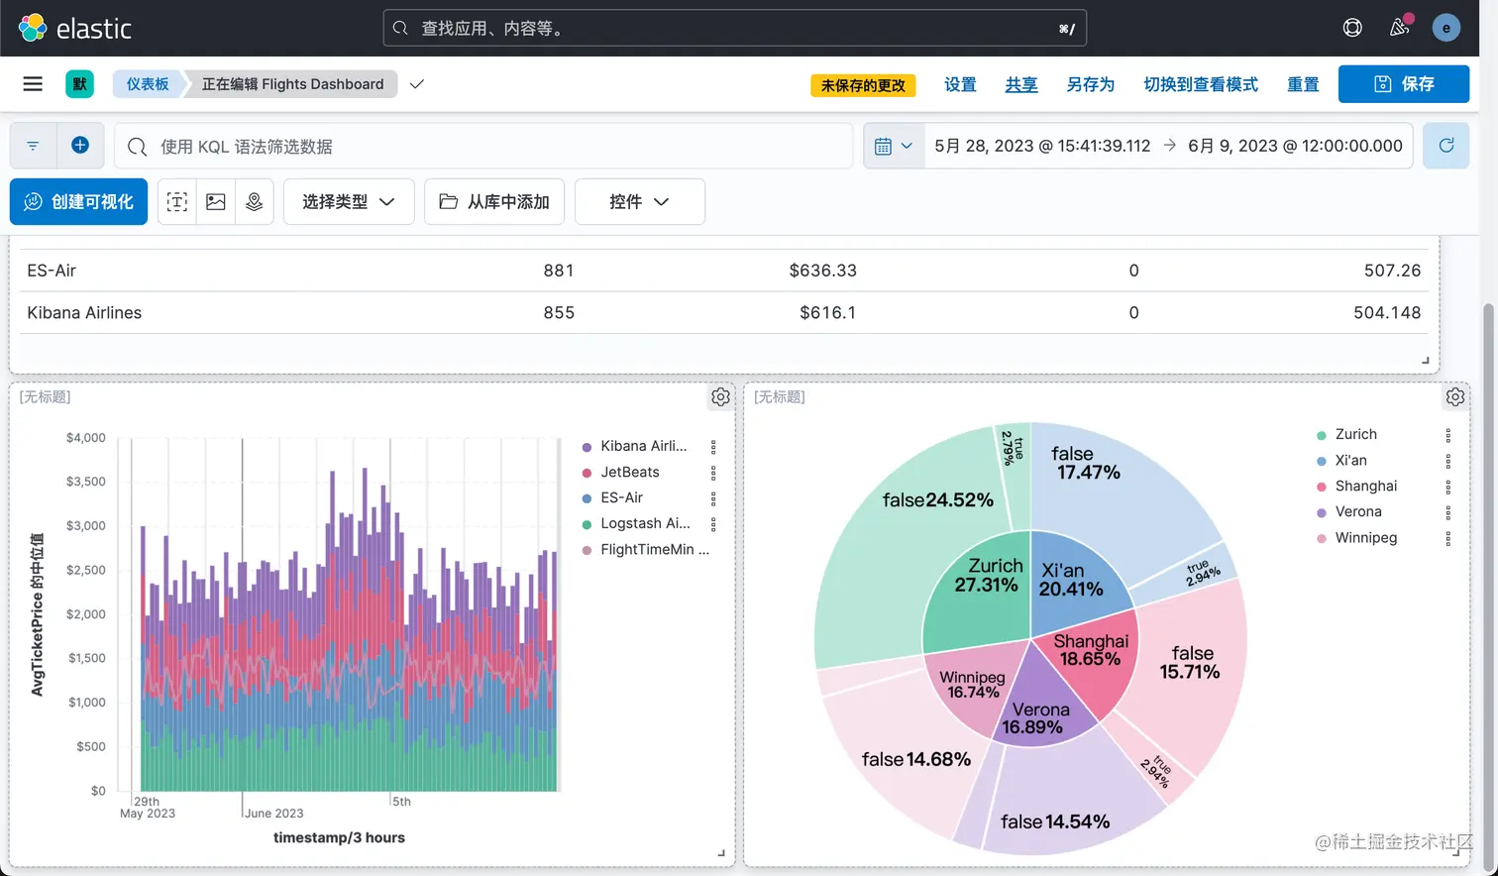Open the end date 6月 9 picker
The image size is (1498, 876).
(1295, 146)
